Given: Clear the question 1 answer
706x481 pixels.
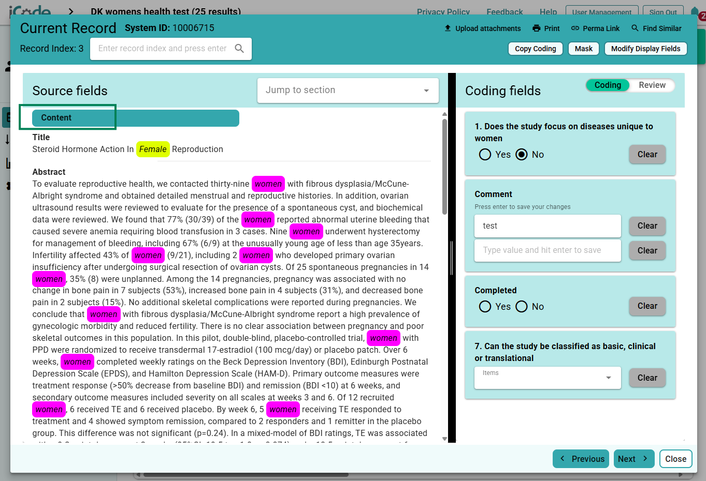Looking at the screenshot, I should pos(647,154).
